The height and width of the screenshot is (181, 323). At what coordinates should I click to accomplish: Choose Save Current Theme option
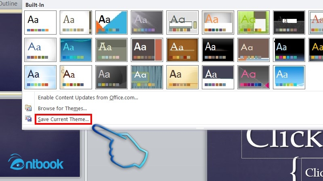pyautogui.click(x=63, y=119)
